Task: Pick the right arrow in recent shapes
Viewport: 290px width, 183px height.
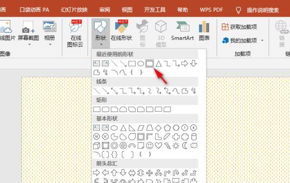Action: (x=185, y=64)
